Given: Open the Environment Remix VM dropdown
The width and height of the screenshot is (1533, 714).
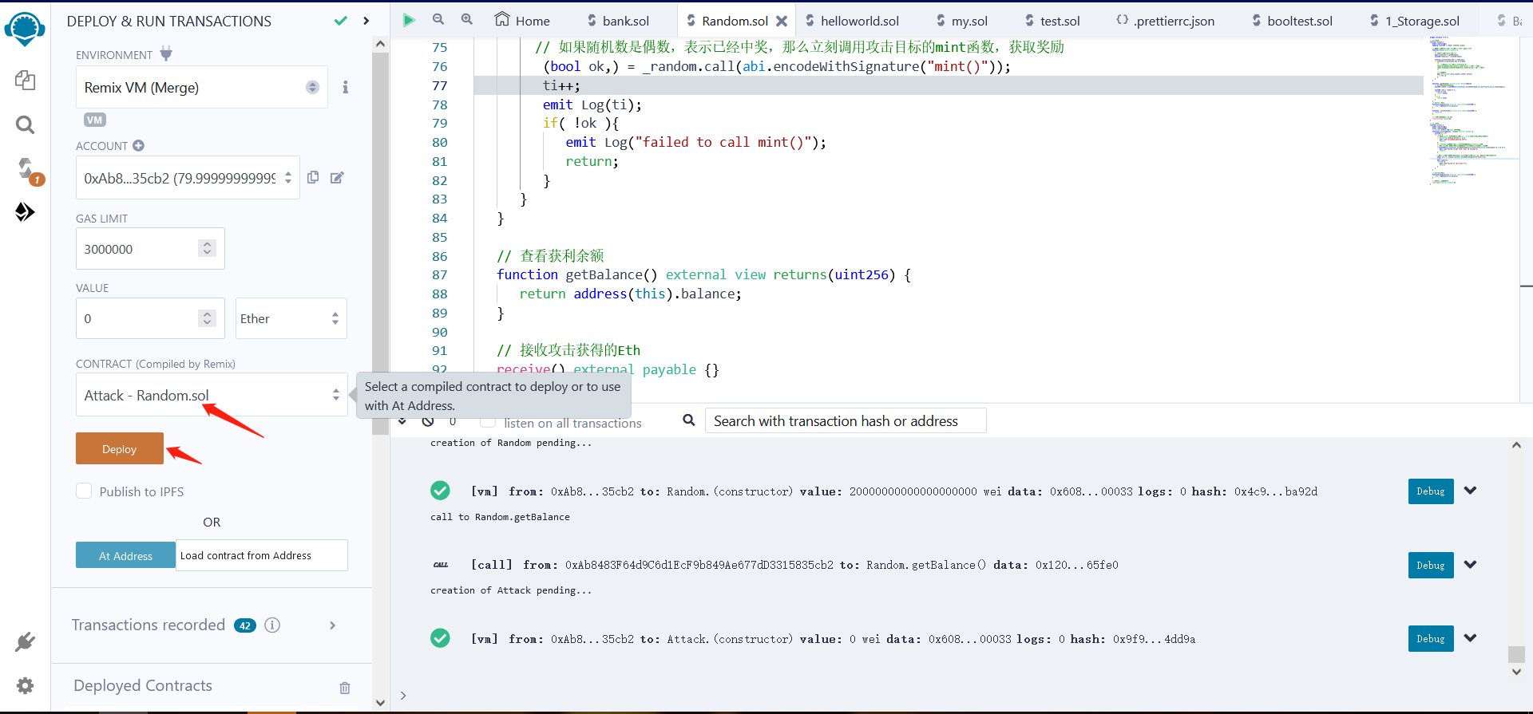Looking at the screenshot, I should (x=201, y=87).
